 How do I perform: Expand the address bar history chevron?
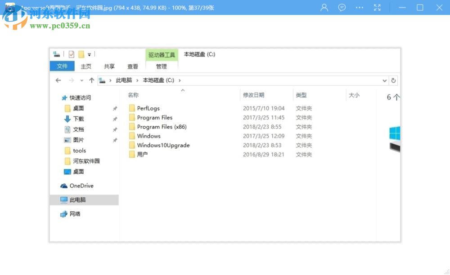385,80
